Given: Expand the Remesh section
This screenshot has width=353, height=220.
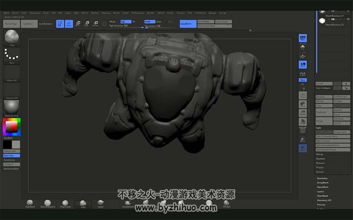Looking at the screenshot, I should (x=320, y=163).
